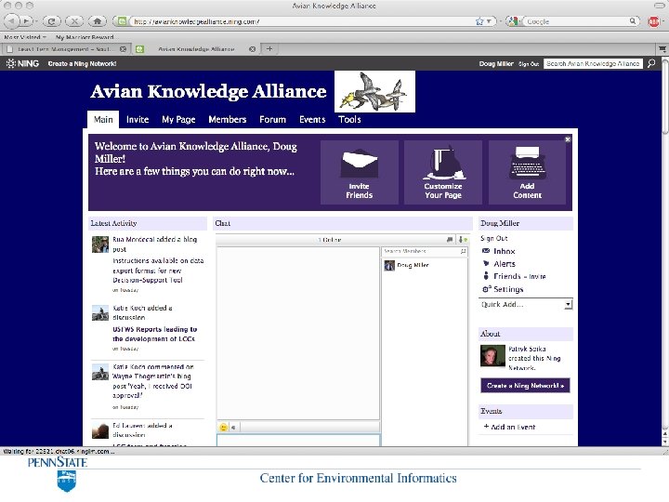
Task: Click the chat status arrow icon
Action: (464, 240)
